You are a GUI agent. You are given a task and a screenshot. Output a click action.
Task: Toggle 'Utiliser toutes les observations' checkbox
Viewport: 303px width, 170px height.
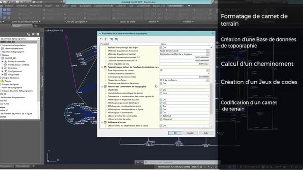tap(161, 126)
